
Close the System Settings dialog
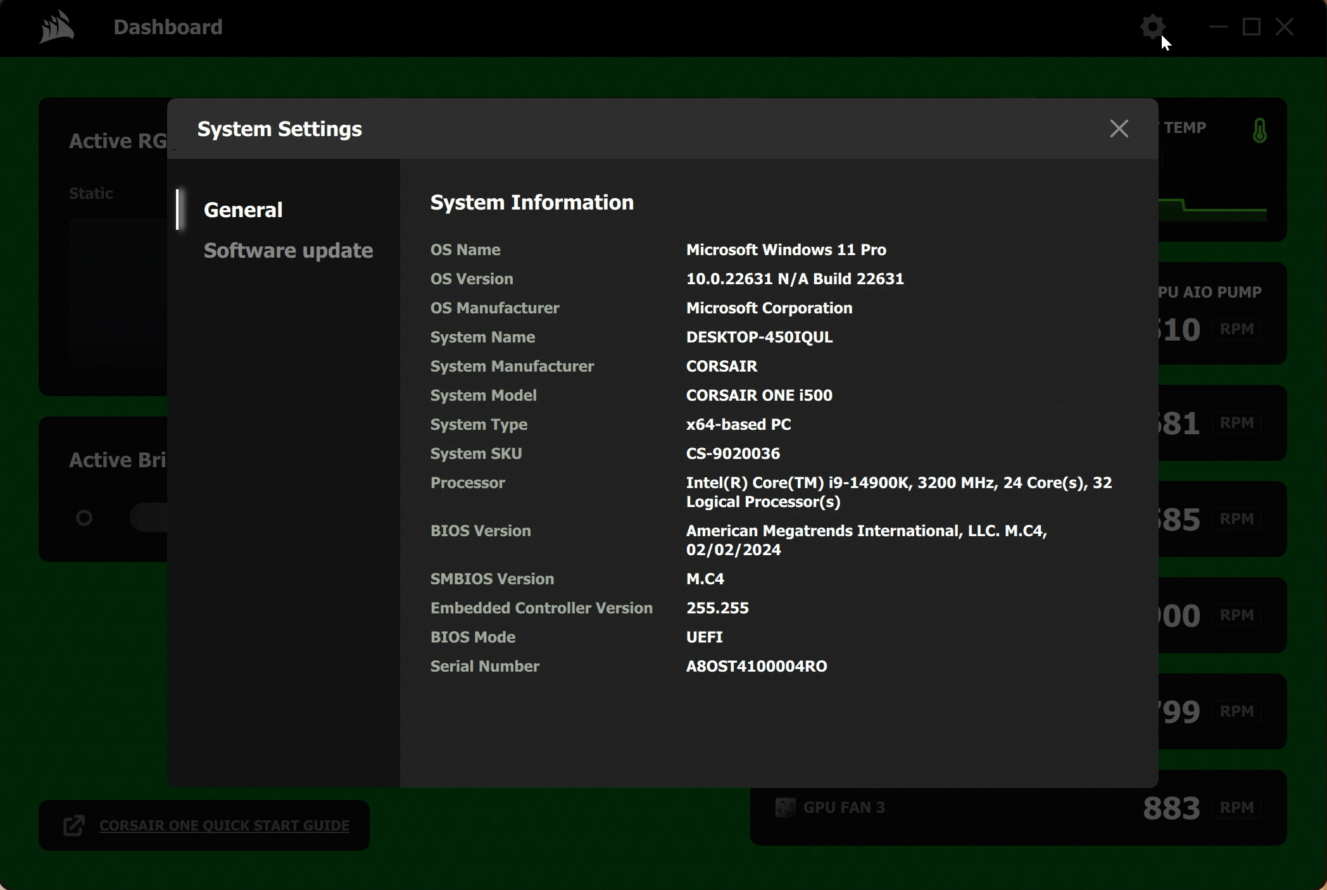(x=1119, y=128)
